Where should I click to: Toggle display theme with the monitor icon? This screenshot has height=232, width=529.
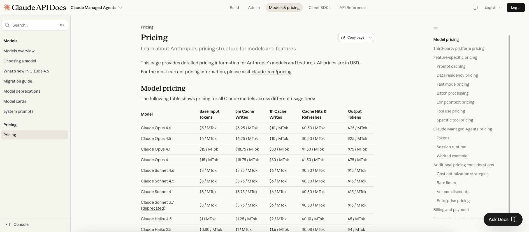point(475,8)
